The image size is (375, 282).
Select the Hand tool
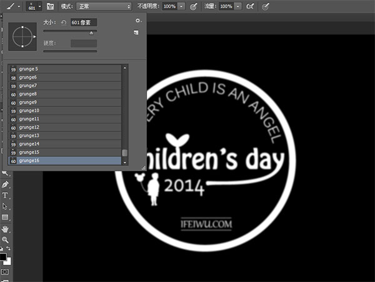5,229
